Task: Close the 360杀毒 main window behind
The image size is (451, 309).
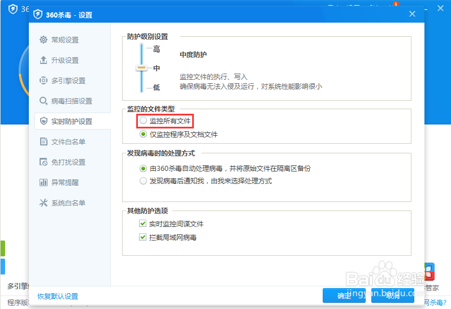Action: [x=440, y=8]
